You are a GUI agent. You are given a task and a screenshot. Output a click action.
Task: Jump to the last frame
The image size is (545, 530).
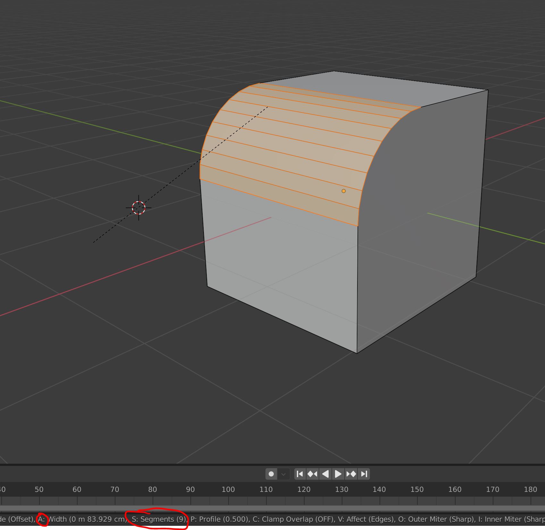click(364, 474)
